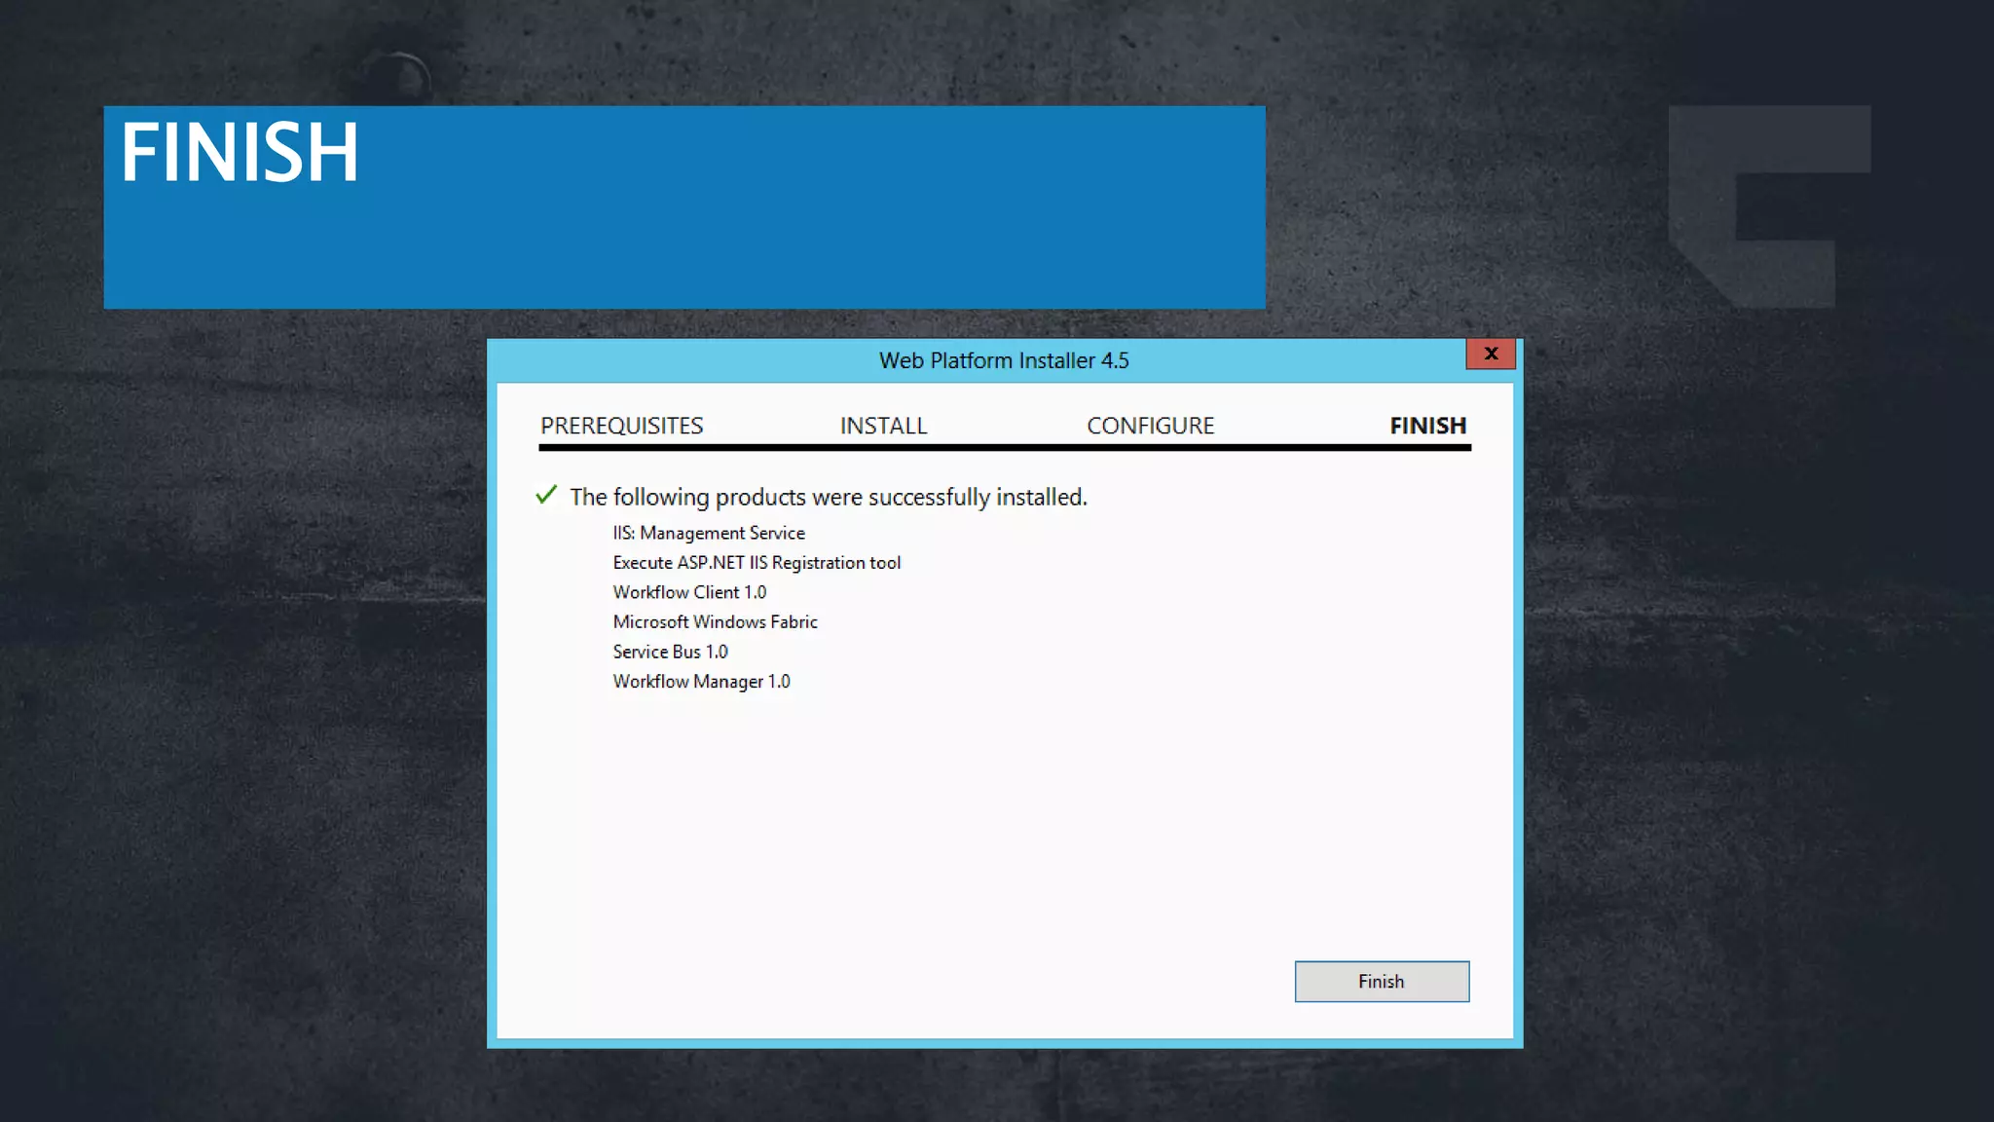
Task: Select the INSTALL step label
Action: [x=883, y=426]
